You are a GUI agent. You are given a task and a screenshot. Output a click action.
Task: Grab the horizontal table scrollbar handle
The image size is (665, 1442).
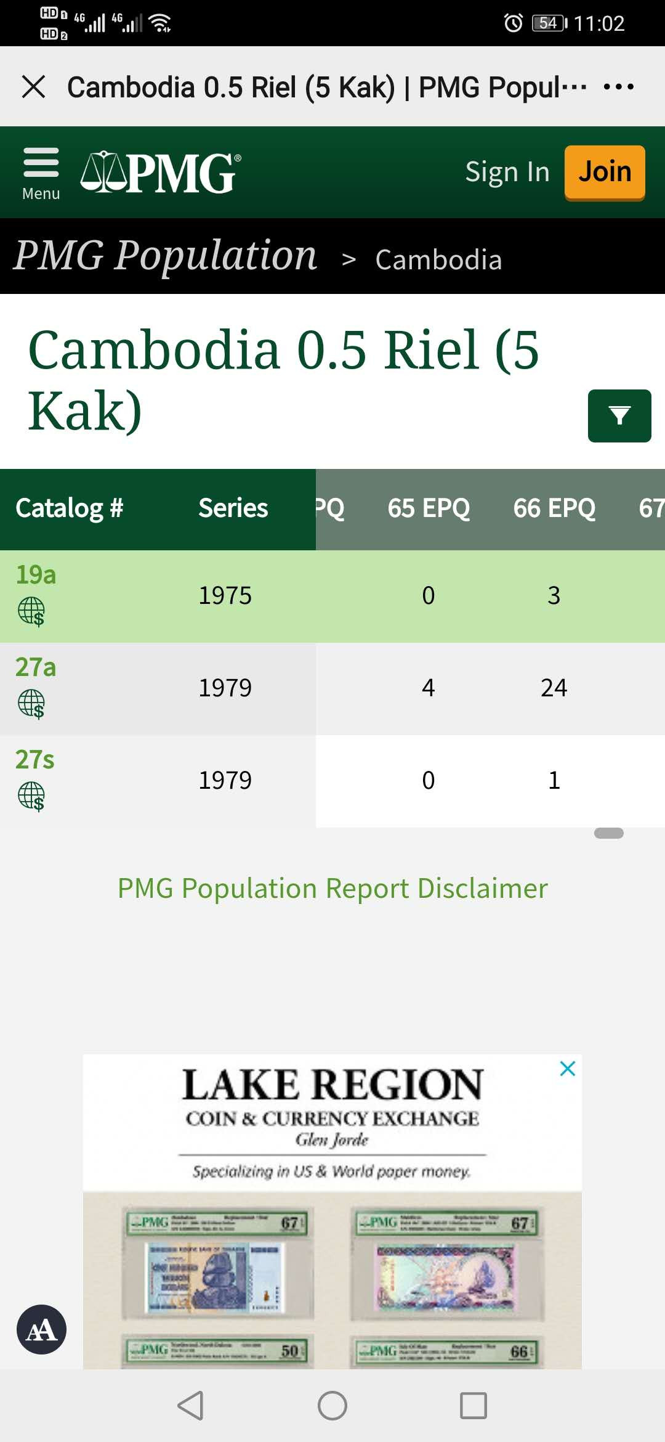point(609,833)
